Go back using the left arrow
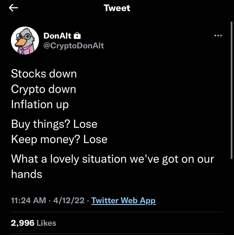Screen dimensions: 234x235 (x=14, y=8)
